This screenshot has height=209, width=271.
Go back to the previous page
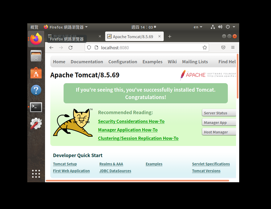pyautogui.click(x=51, y=47)
